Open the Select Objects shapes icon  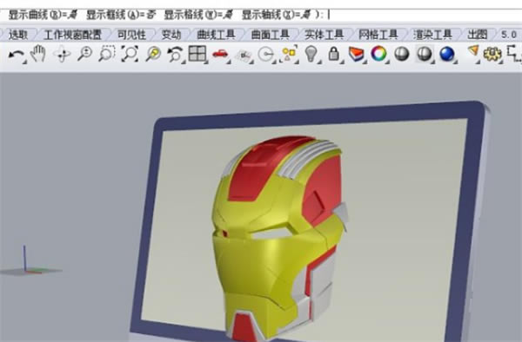click(289, 54)
